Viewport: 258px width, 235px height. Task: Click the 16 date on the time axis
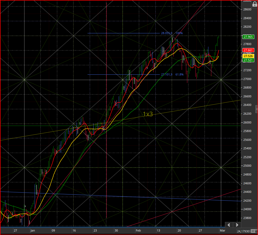click(74, 230)
